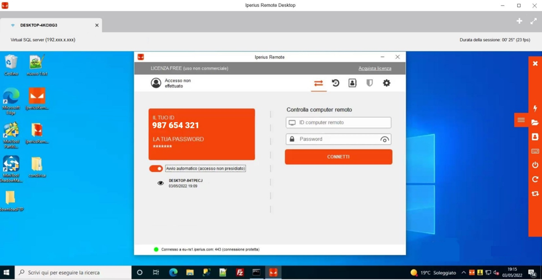This screenshot has height=280, width=542.
Task: Click the user account avatar icon
Action: point(156,83)
